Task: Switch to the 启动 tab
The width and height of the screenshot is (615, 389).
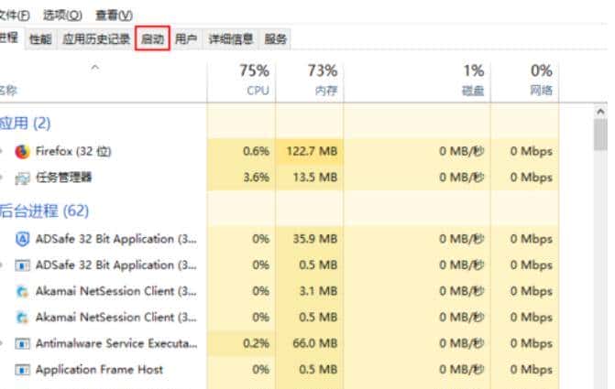Action: coord(152,39)
